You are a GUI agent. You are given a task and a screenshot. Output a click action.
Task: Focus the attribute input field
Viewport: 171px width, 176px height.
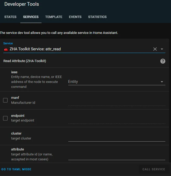(x=117, y=156)
